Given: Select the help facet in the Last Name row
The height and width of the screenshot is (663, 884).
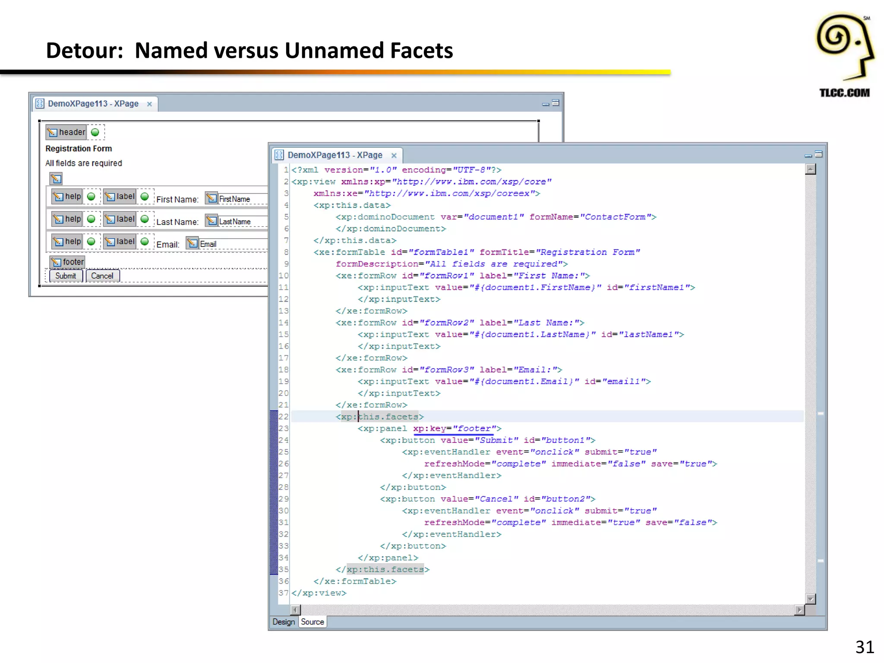Looking at the screenshot, I should 66,219.
